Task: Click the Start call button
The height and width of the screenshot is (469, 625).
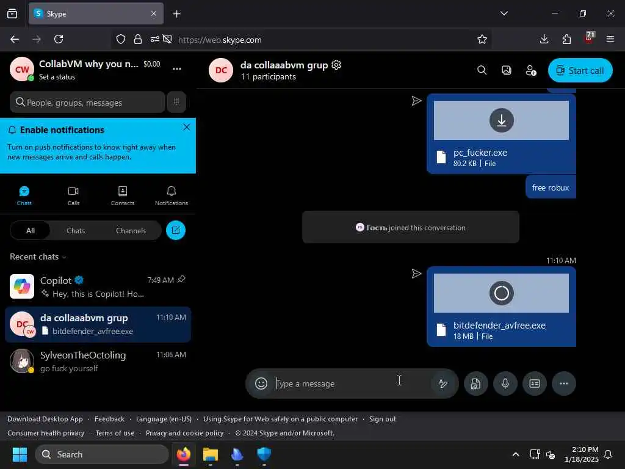Action: coord(580,70)
